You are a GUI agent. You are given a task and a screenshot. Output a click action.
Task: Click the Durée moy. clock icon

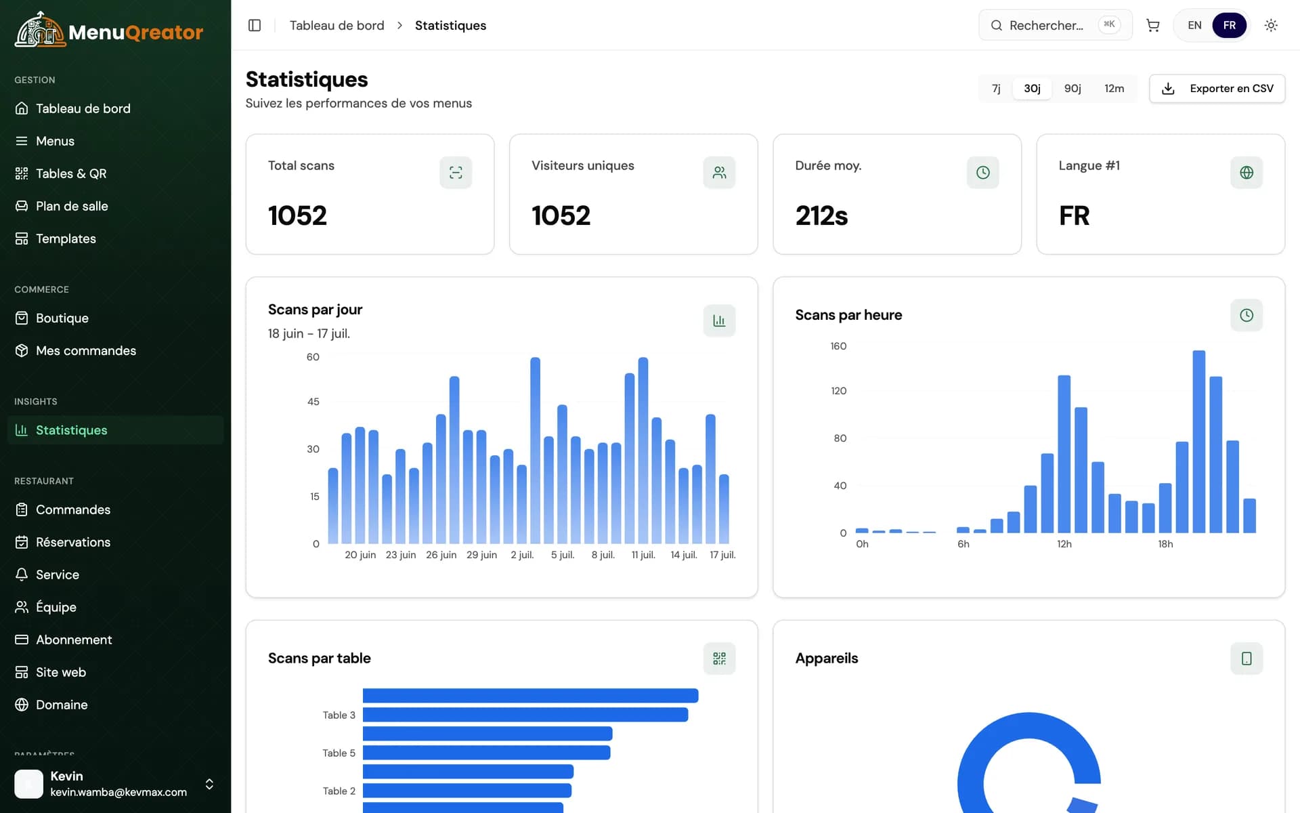[982, 173]
